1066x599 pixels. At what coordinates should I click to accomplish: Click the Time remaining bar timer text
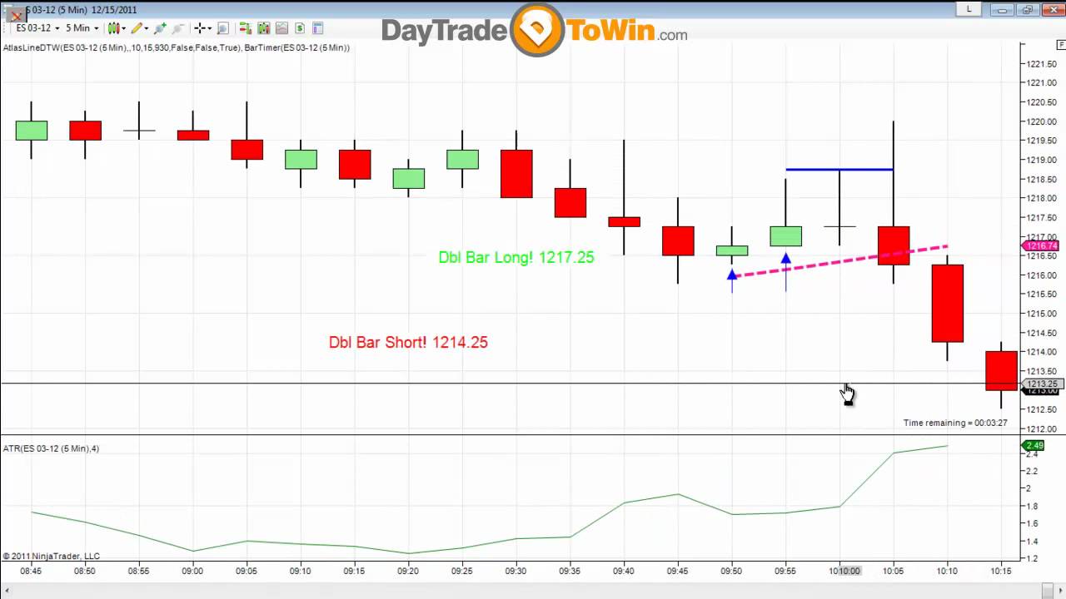(x=955, y=423)
